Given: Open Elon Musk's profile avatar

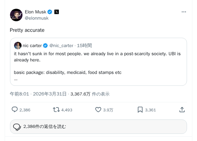Looking at the screenshot, I should [16, 15].
